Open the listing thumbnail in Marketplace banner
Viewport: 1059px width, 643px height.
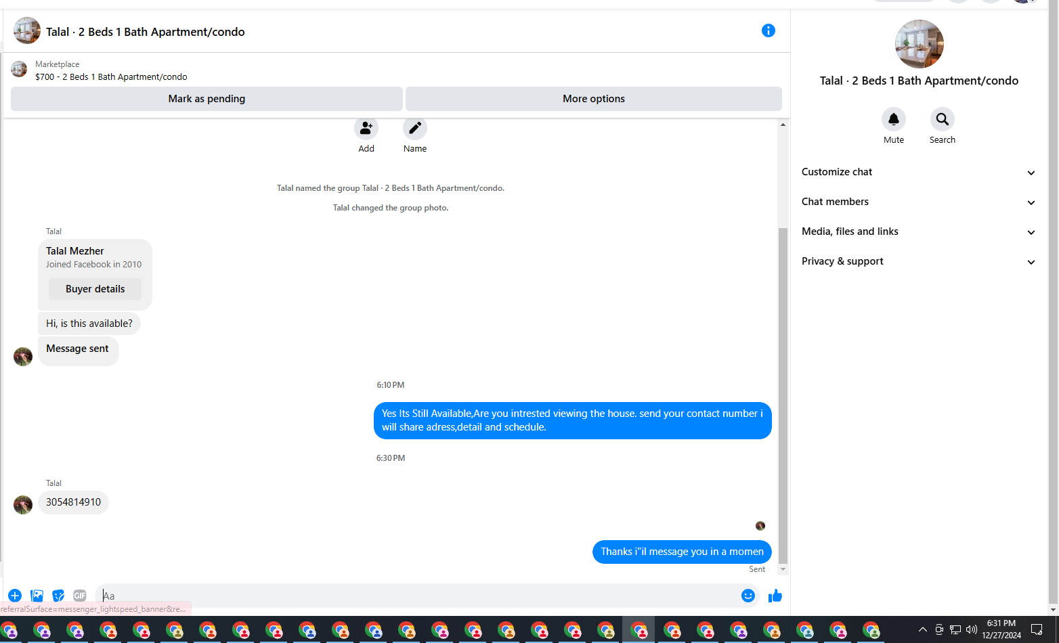tap(19, 69)
